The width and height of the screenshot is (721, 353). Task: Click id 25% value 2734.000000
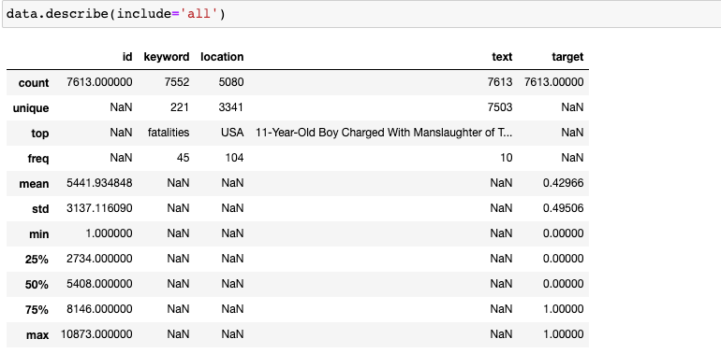pos(99,259)
